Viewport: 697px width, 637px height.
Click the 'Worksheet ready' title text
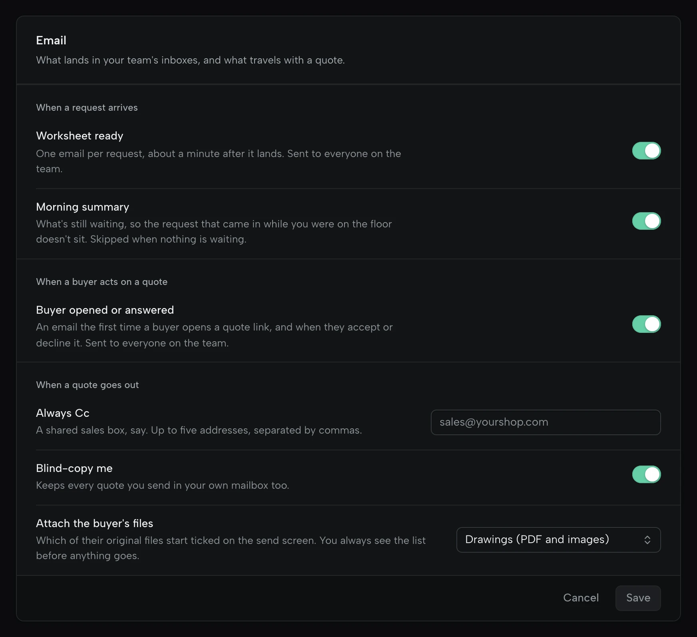(x=80, y=136)
